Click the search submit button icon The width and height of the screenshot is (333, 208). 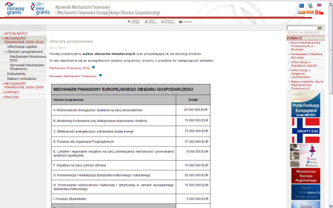point(319,28)
